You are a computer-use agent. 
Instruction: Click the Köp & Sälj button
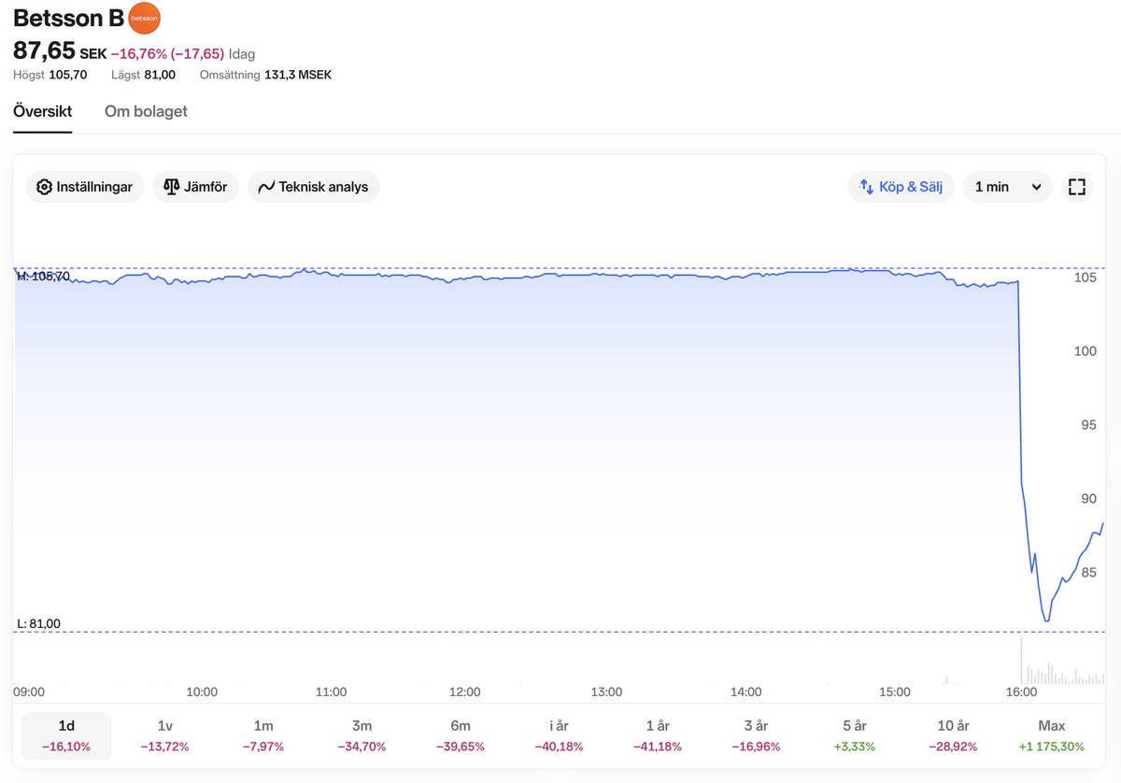pyautogui.click(x=901, y=187)
